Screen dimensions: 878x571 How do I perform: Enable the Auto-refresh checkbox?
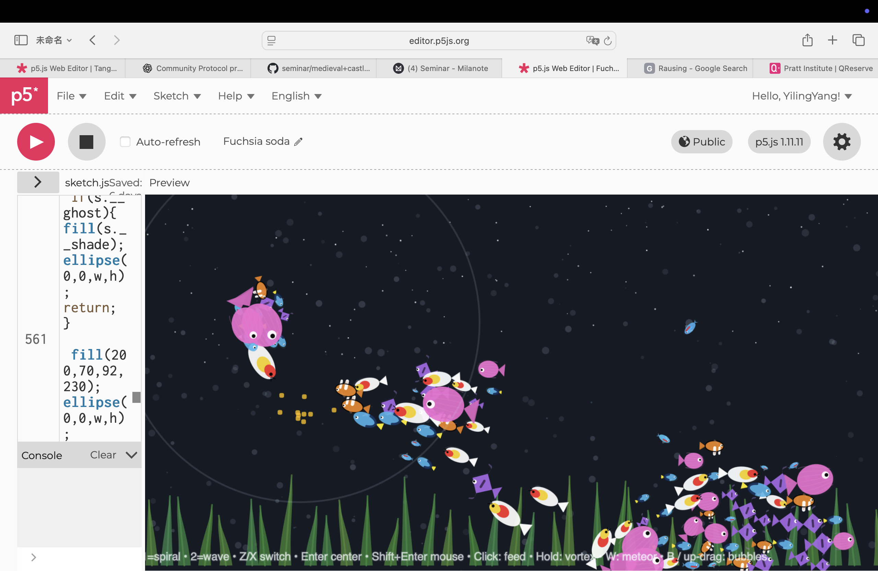[125, 142]
